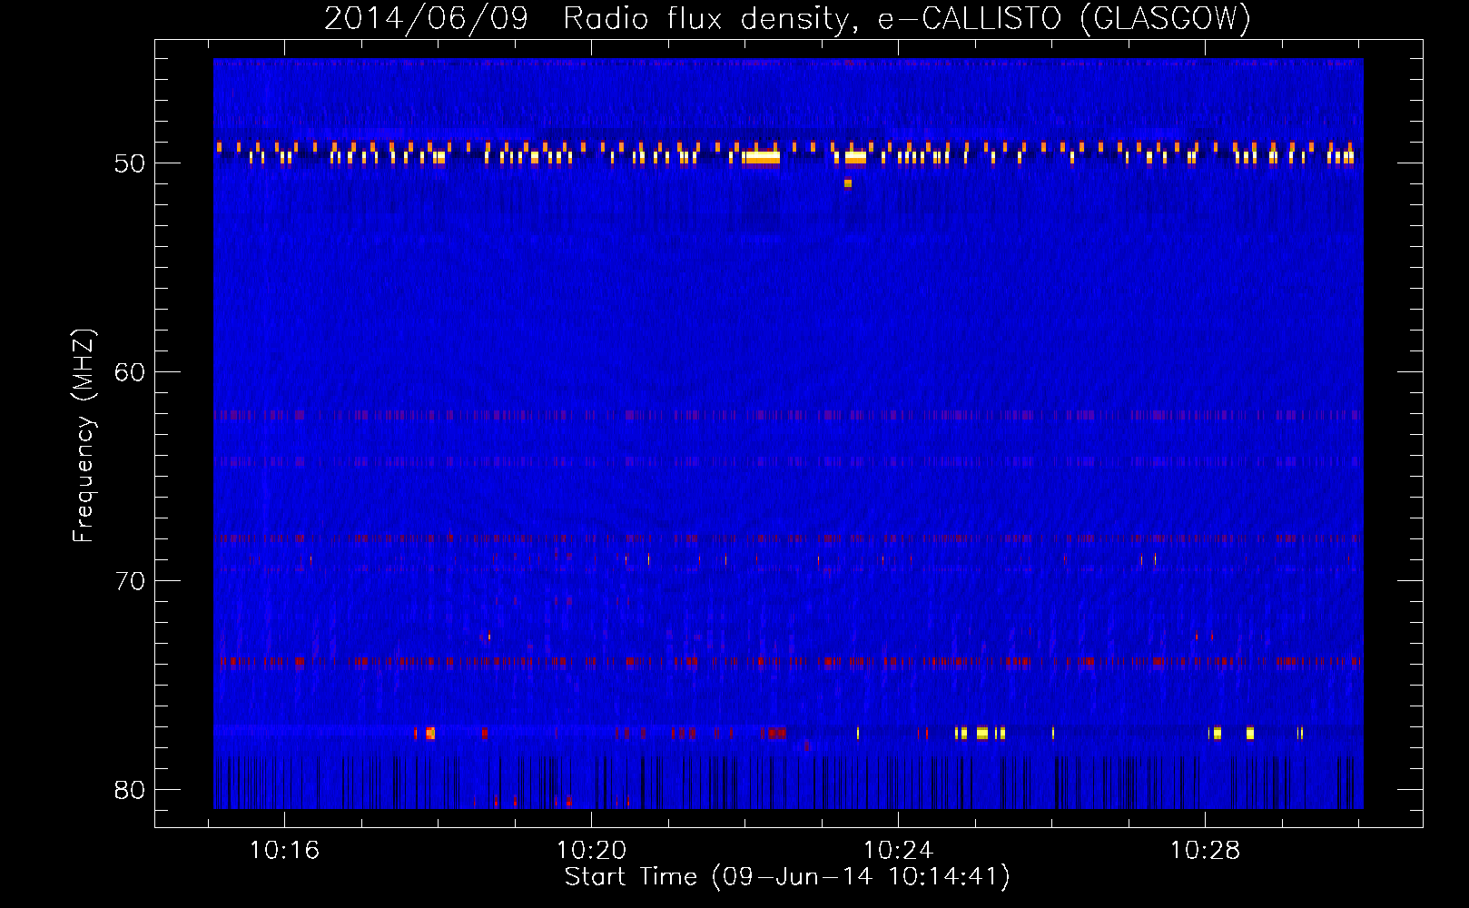Click the 60 frequency tick label
This screenshot has height=908, width=1469.
tap(130, 372)
